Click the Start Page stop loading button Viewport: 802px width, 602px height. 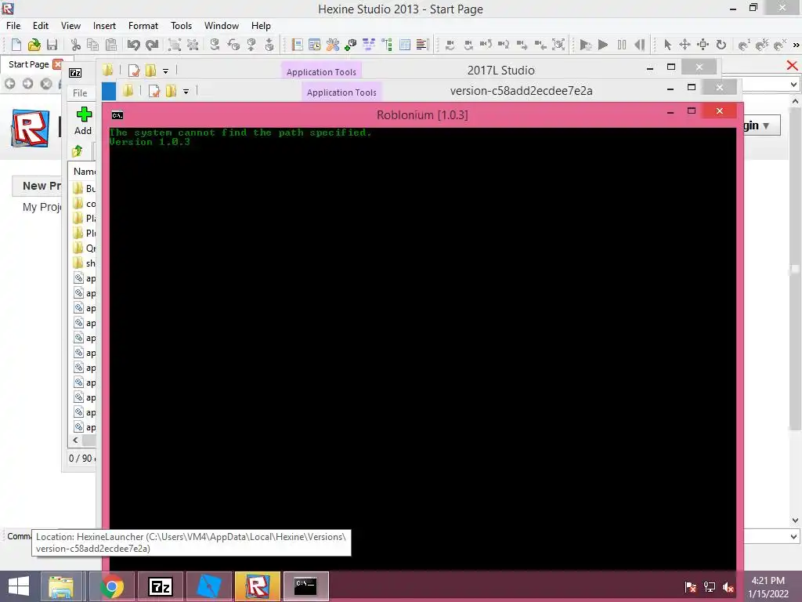click(46, 83)
